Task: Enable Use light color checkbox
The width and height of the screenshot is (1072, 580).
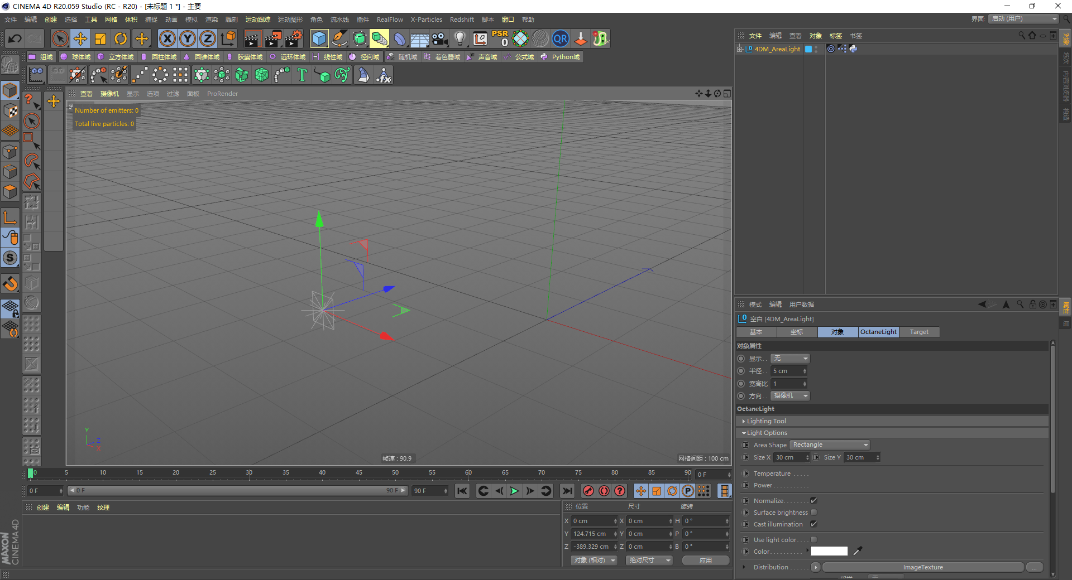Action: pos(813,540)
